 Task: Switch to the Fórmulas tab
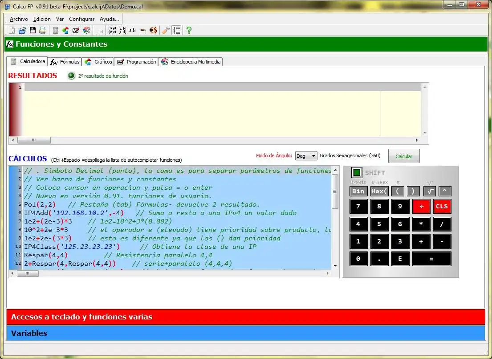pos(65,62)
